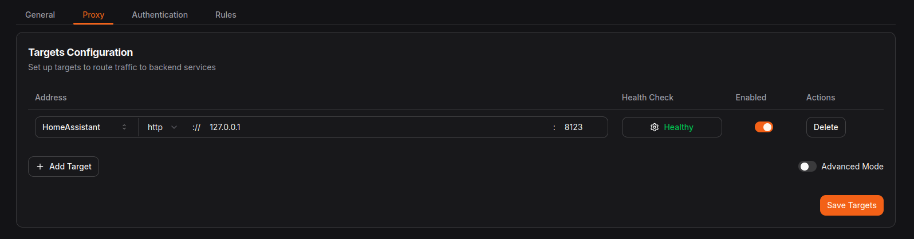Click the up-down arrows icon next to HomeAssistant
The image size is (914, 239).
pyautogui.click(x=124, y=127)
